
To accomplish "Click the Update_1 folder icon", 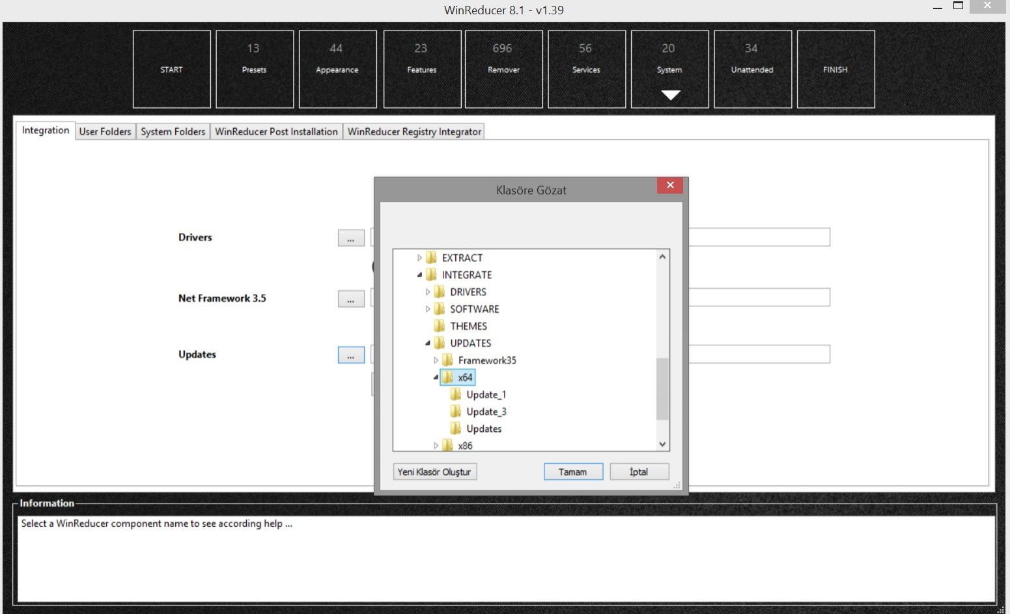I will (x=456, y=394).
